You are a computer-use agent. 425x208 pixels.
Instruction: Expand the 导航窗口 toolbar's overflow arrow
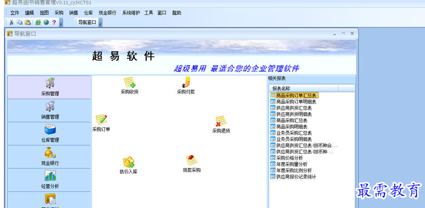click(100, 23)
